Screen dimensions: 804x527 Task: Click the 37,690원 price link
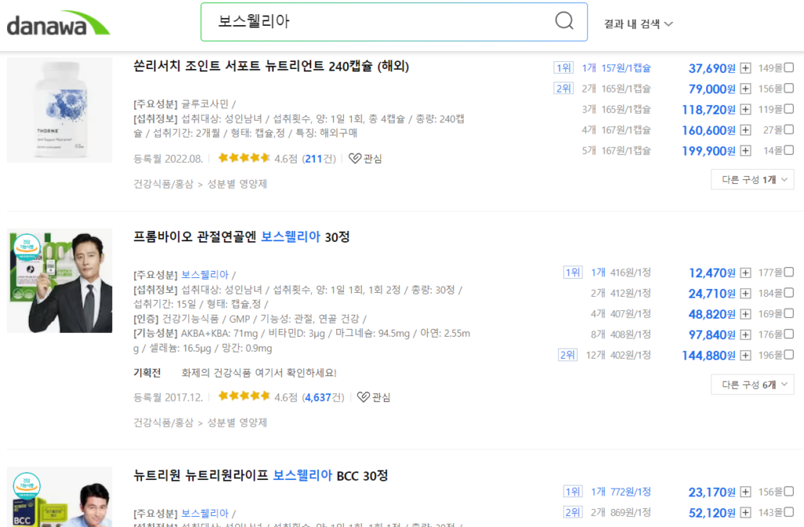pos(711,68)
